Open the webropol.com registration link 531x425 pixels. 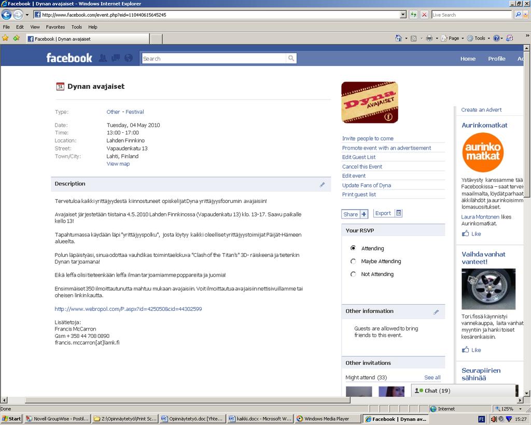tap(129, 309)
